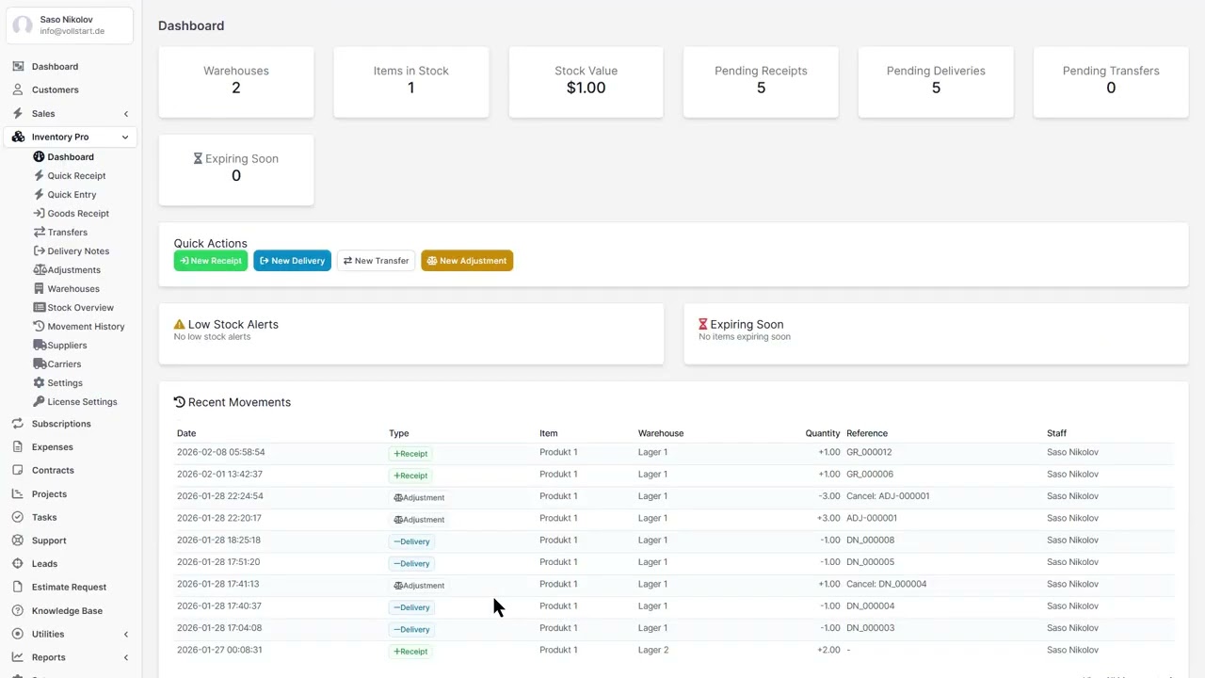Screen dimensions: 1205x678
Task: Click the Suppliers truck icon
Action: (39, 346)
